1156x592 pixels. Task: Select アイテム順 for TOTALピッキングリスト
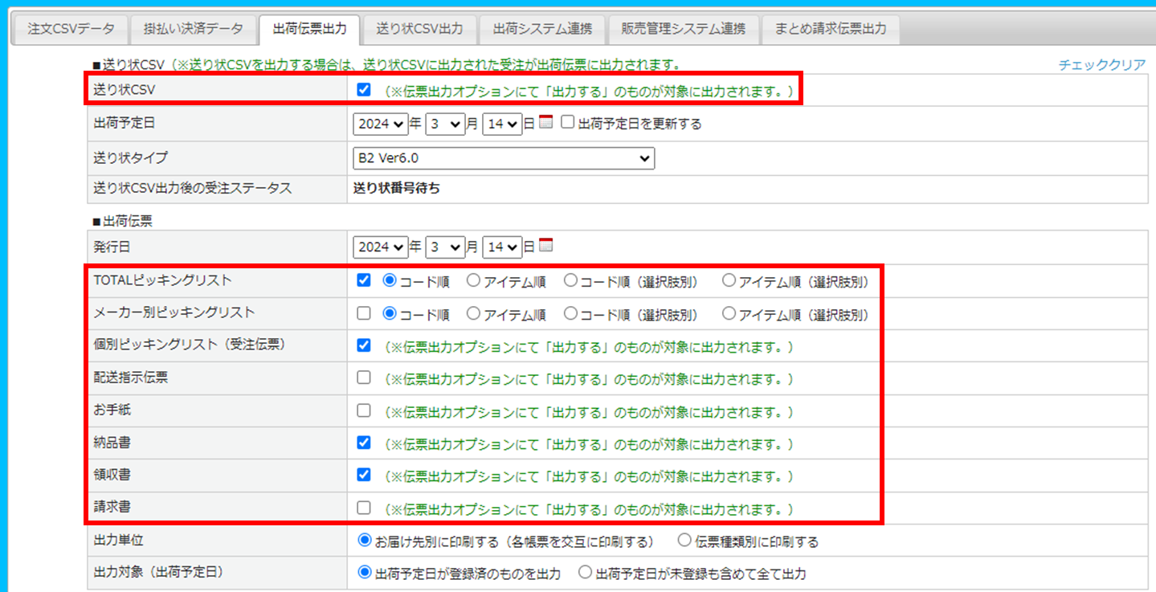pyautogui.click(x=474, y=281)
